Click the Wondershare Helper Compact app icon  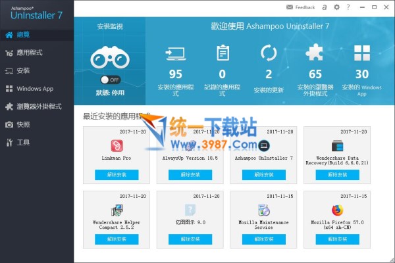117,210
